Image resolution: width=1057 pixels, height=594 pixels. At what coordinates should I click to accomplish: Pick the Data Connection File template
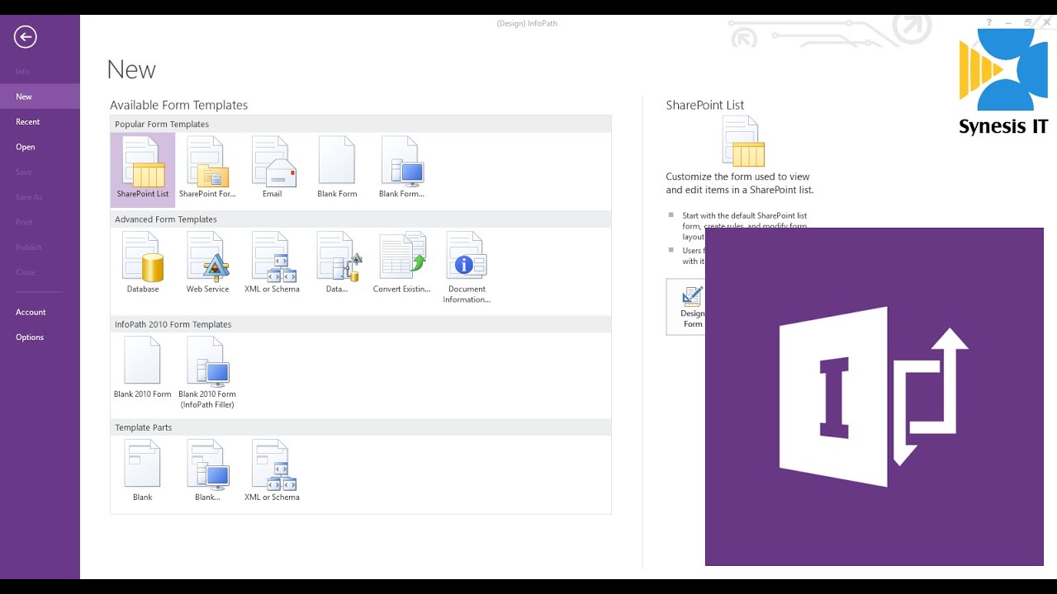point(337,264)
